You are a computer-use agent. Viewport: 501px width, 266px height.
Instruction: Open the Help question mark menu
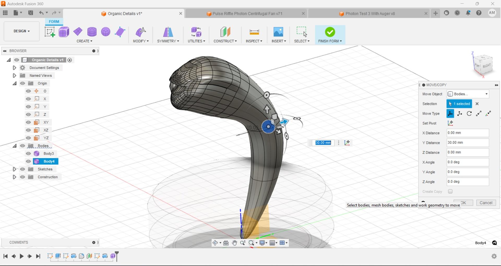pyautogui.click(x=479, y=13)
